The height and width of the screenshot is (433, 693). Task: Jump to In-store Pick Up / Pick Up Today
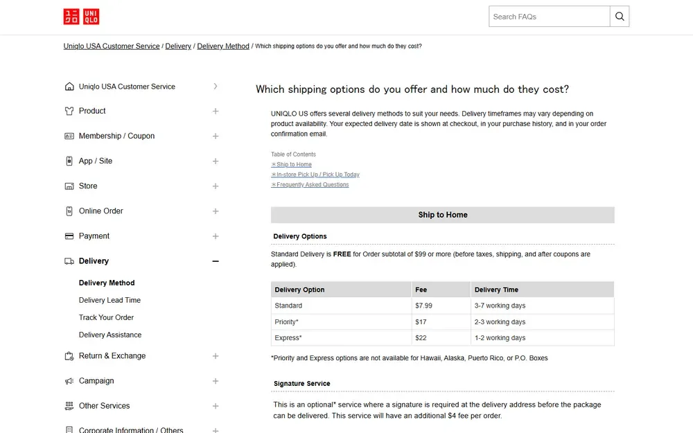[315, 175]
